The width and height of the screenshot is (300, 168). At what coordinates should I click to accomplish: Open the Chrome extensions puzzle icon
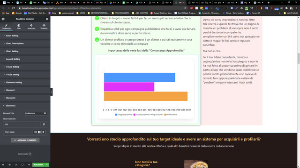tap(286, 8)
